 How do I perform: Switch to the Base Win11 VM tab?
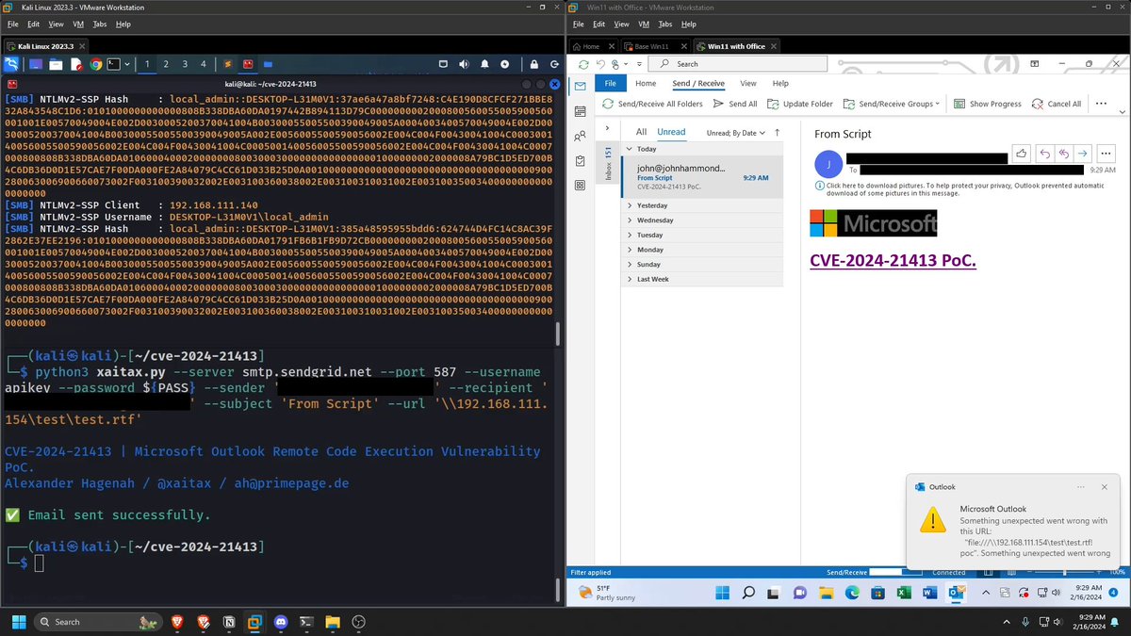click(651, 46)
